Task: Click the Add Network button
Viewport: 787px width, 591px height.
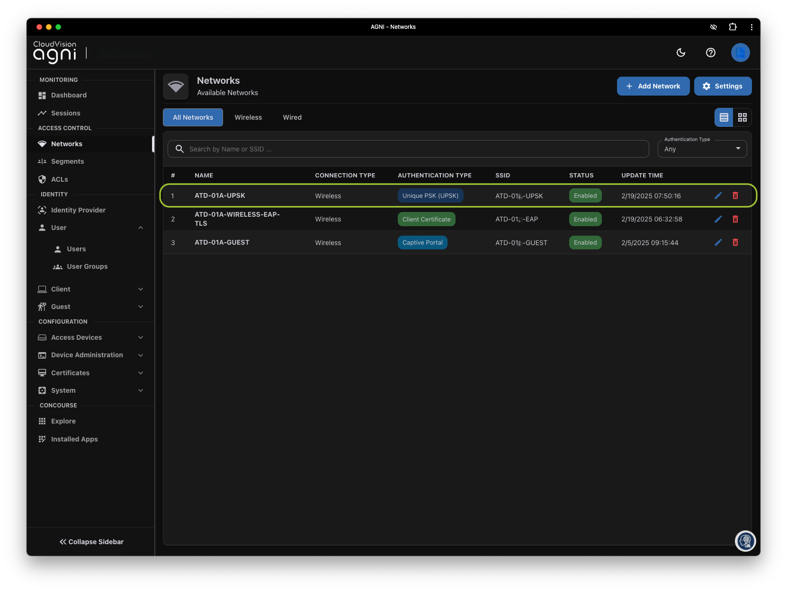Action: point(653,86)
